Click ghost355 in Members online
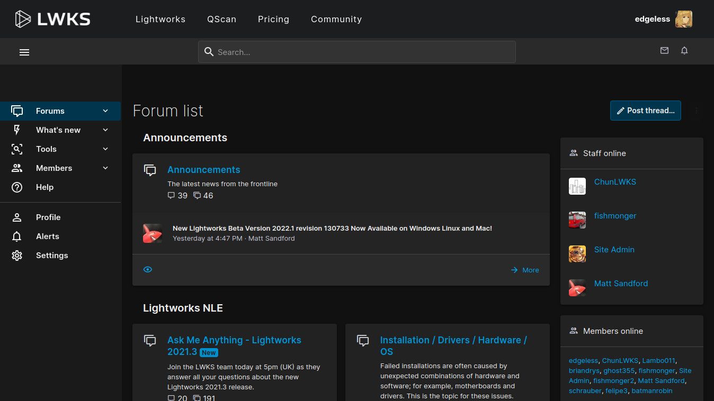This screenshot has width=714, height=401. [619, 371]
